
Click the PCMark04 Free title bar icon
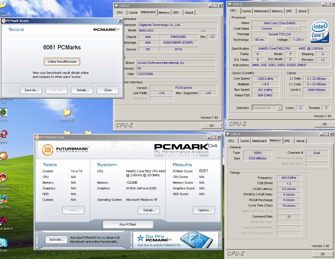(x=37, y=137)
